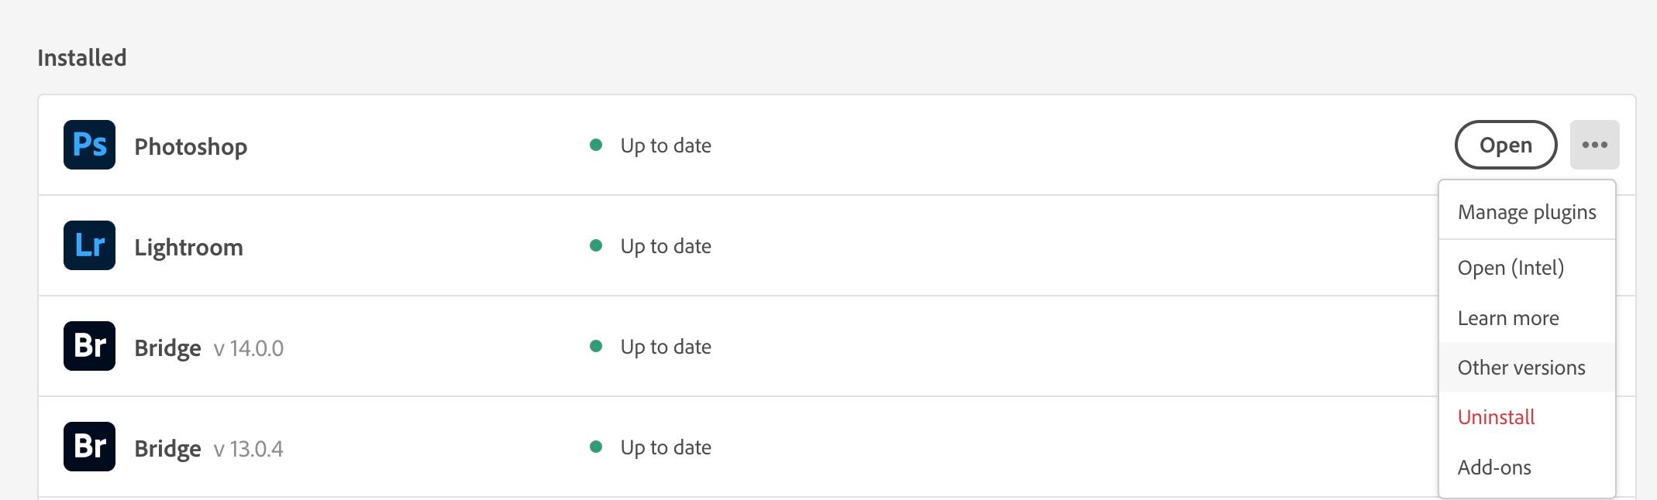1657x500 pixels.
Task: Click the Bridge v 14.0.0 label
Action: click(208, 348)
